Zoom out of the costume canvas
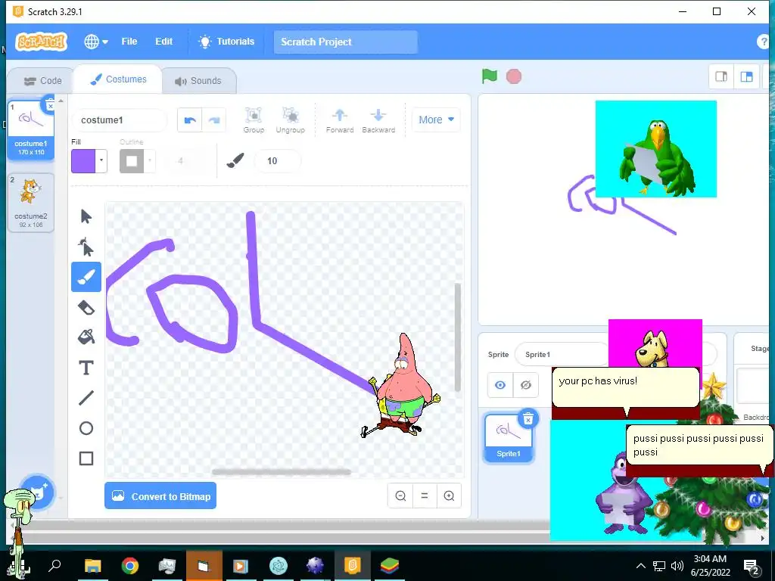775x581 pixels. tap(400, 496)
